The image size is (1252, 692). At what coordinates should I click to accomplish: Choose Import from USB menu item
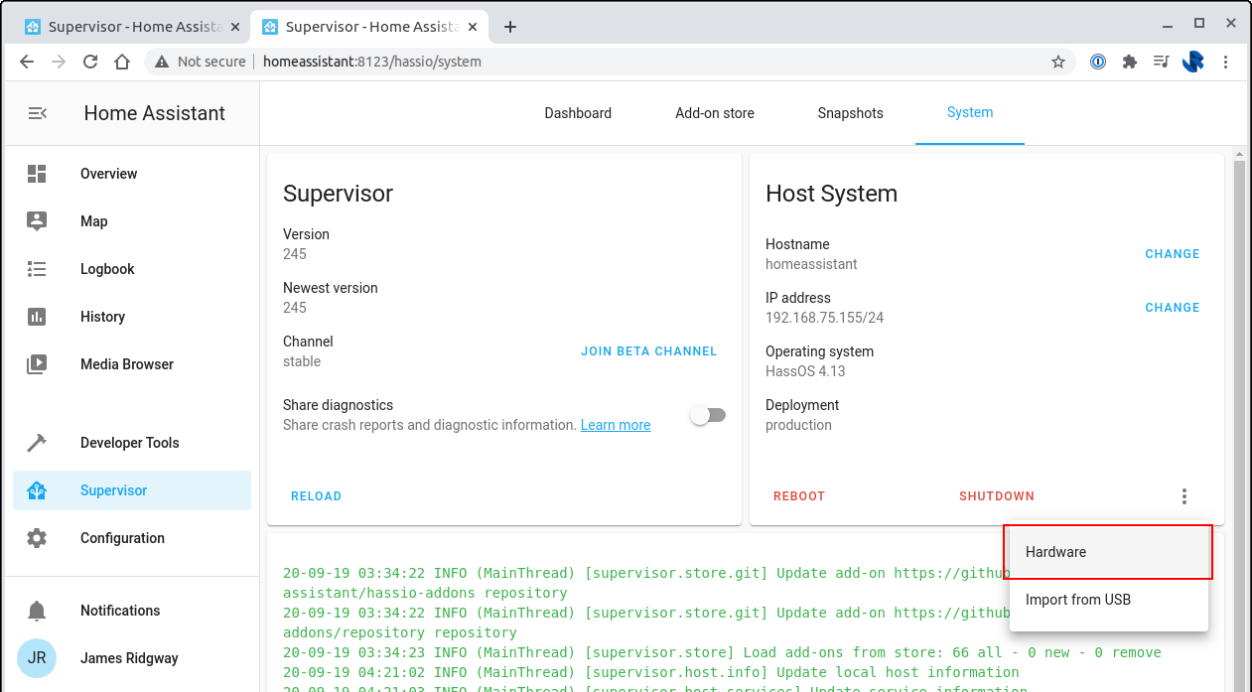1109,600
